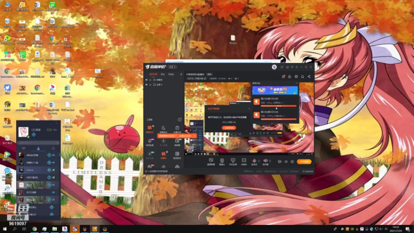Open Chrome from the Windows taskbar
This screenshot has height=233, width=414.
(x=35, y=229)
